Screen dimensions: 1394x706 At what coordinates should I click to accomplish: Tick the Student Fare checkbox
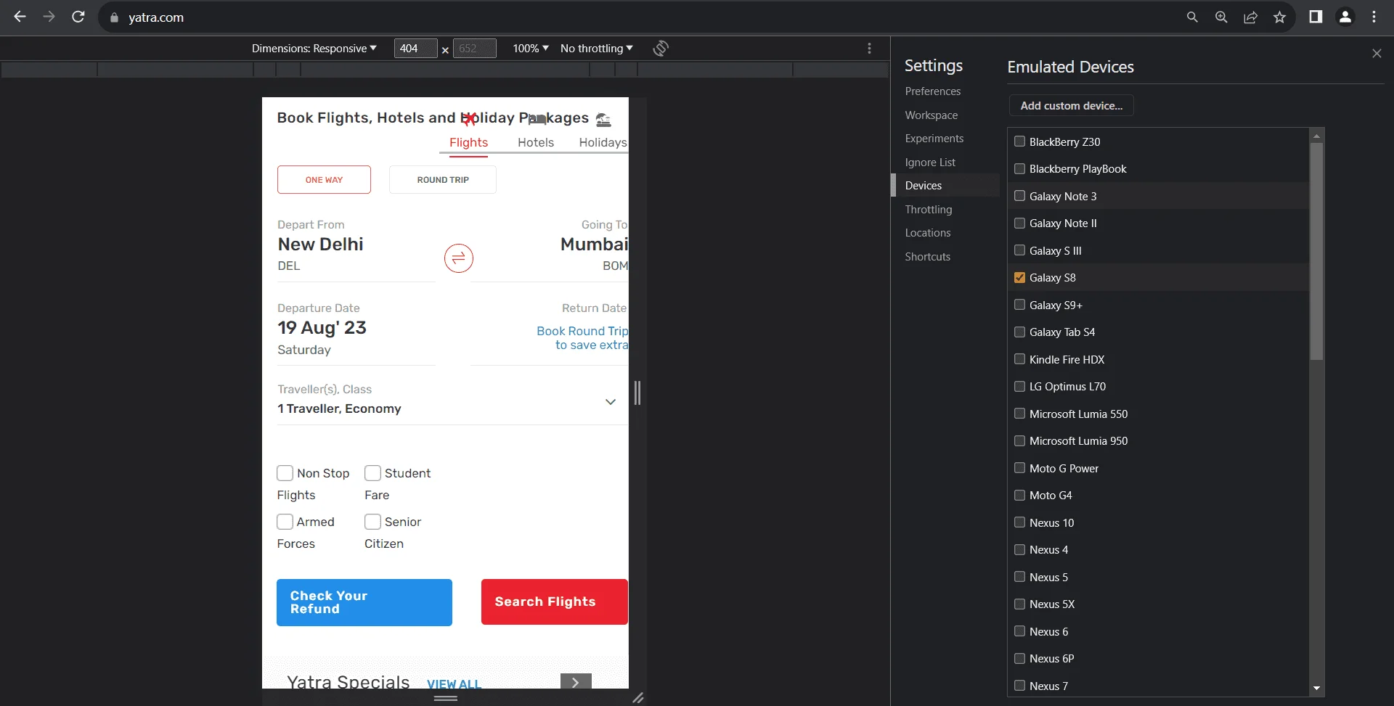click(x=372, y=473)
